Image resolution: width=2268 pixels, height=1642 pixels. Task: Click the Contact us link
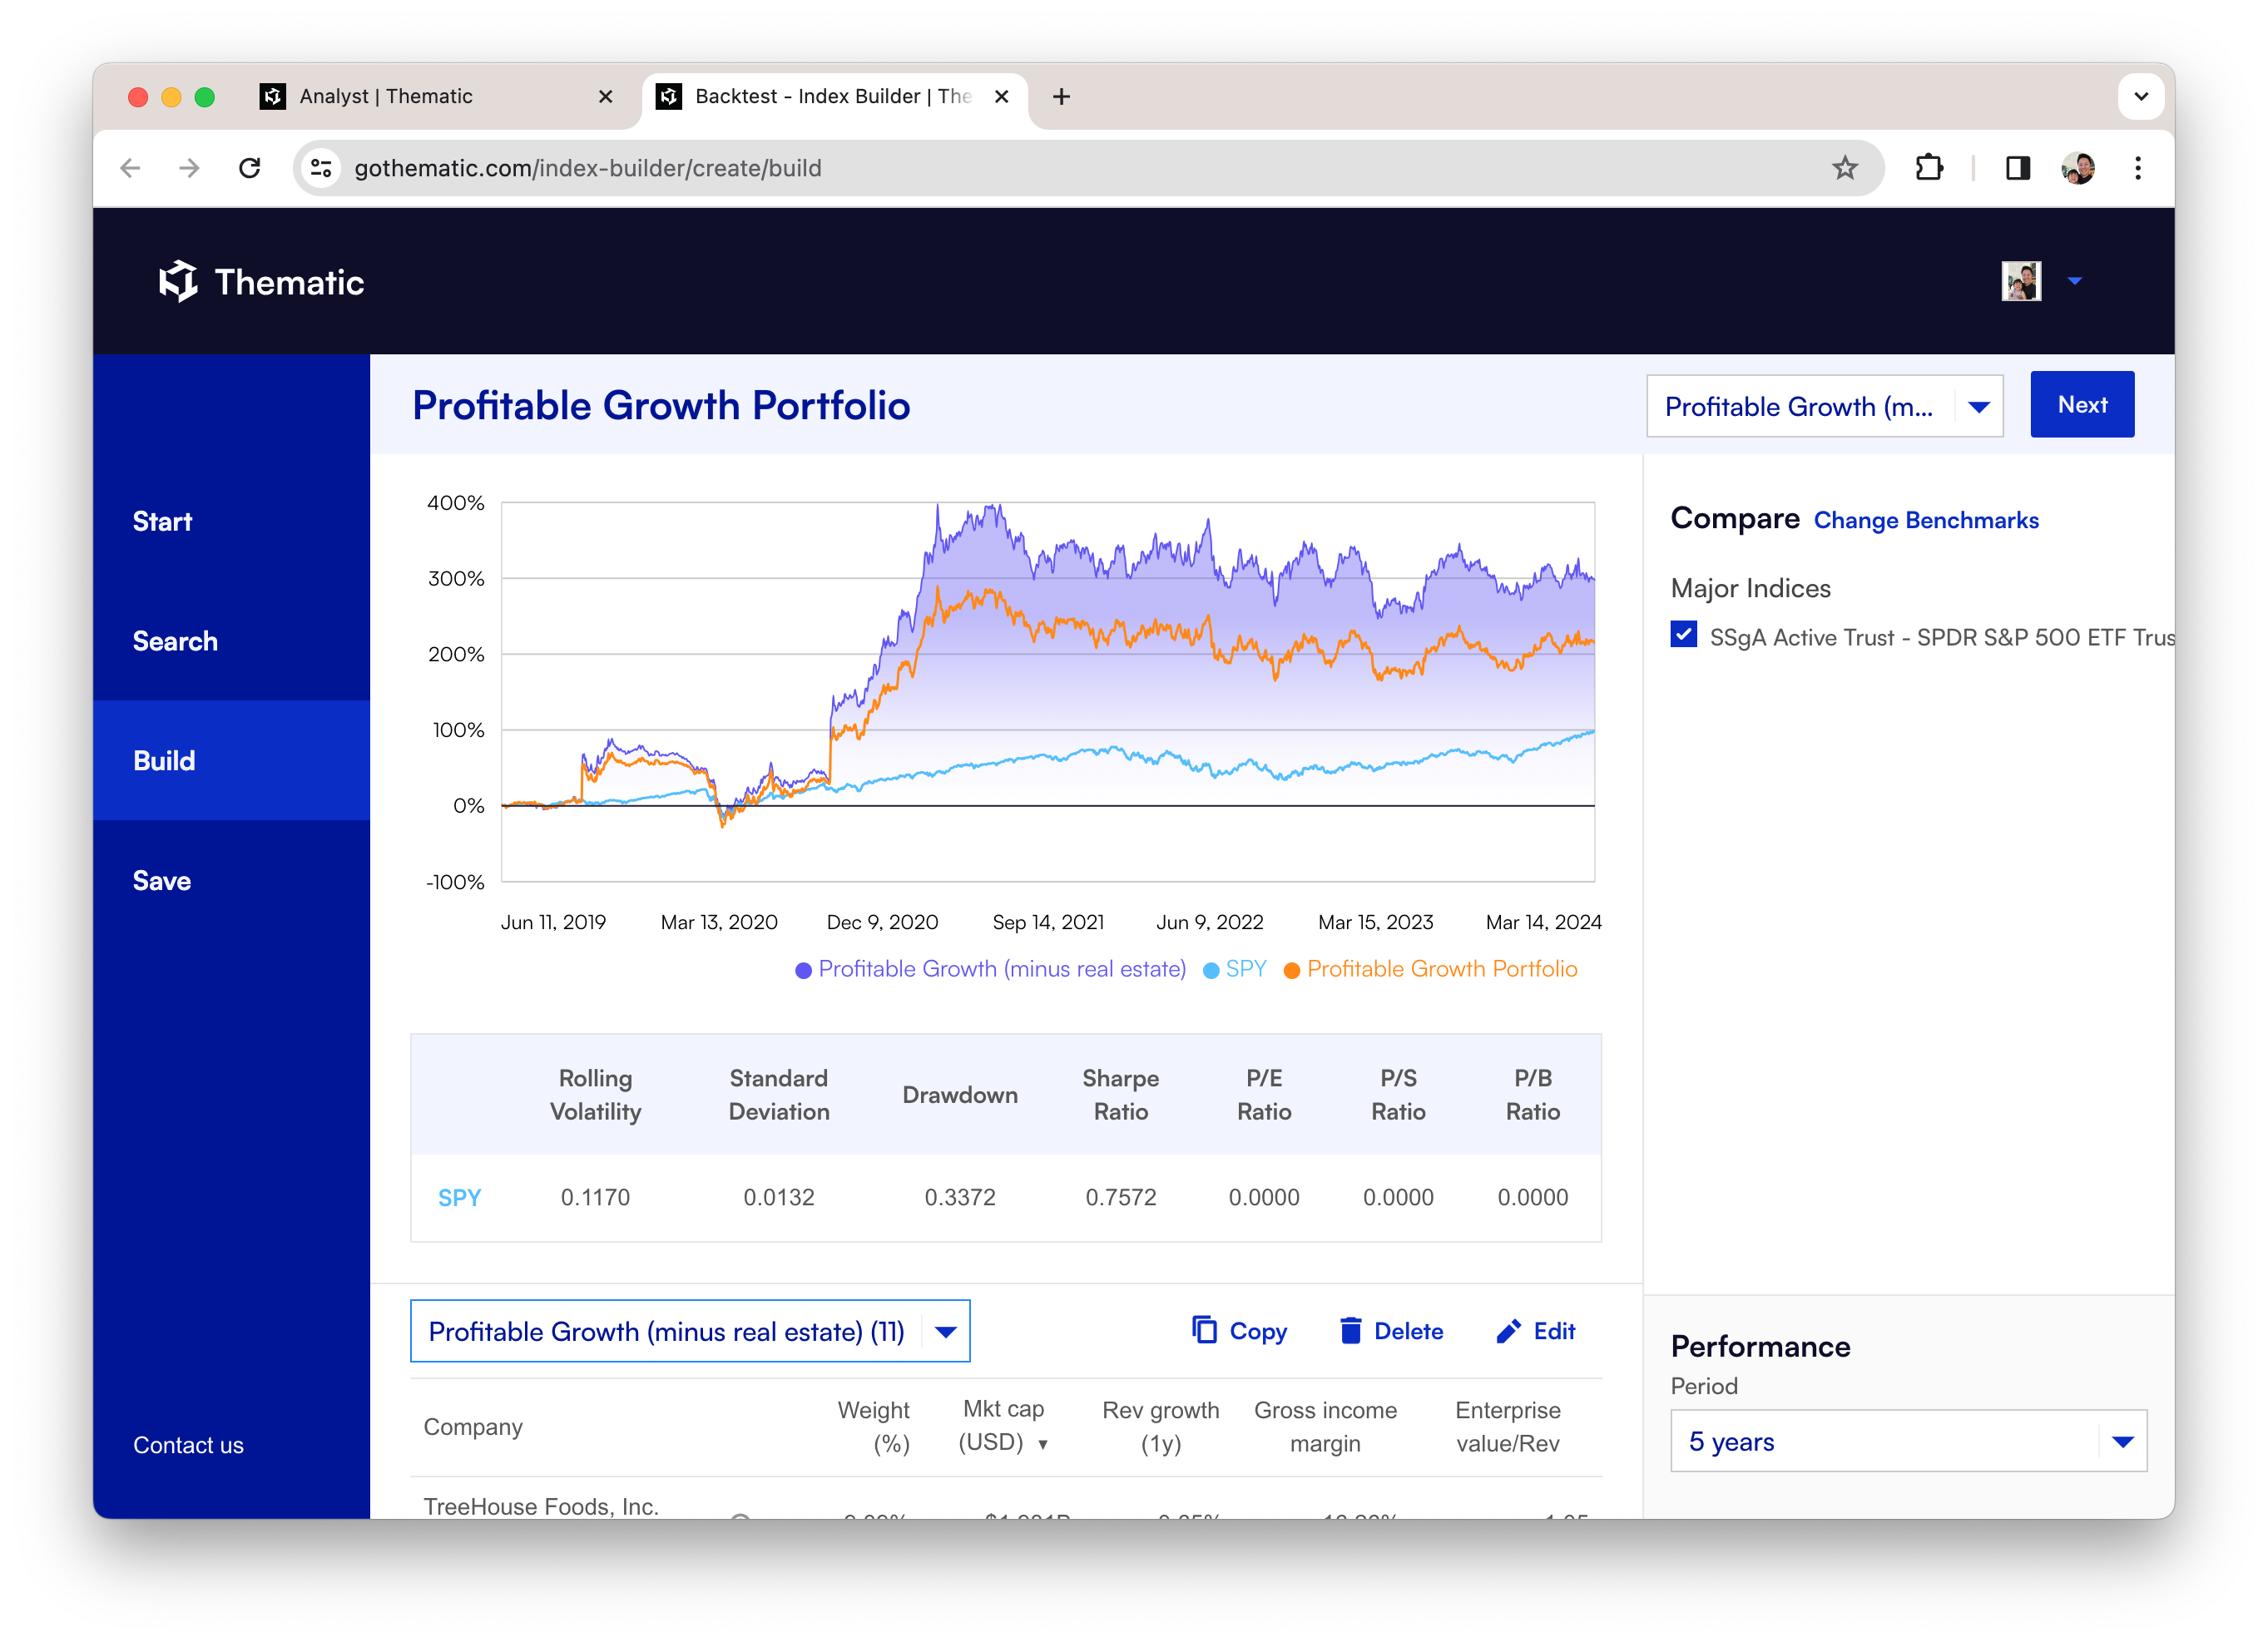point(188,1445)
